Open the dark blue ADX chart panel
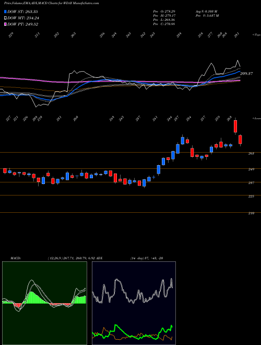The image size is (261, 345). (134, 303)
